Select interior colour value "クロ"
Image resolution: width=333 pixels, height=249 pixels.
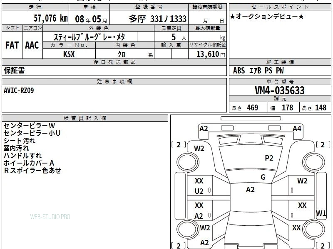click(122, 54)
